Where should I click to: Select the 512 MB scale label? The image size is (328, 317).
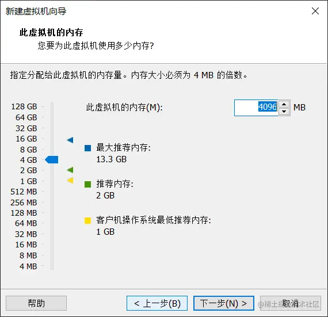click(24, 192)
